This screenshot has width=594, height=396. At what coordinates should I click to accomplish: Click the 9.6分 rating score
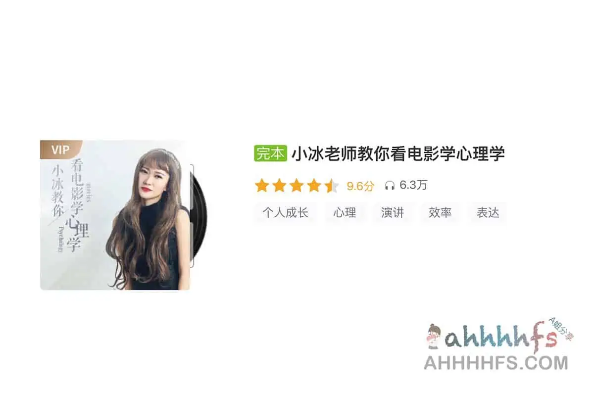360,186
